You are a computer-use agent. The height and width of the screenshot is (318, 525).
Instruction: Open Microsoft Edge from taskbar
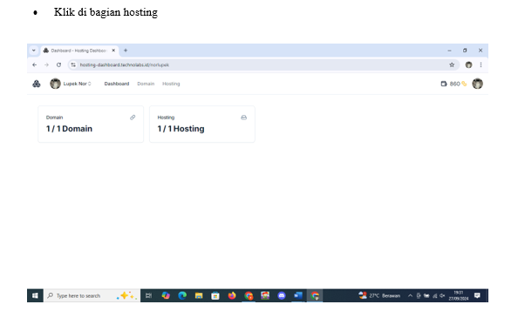pos(182,295)
